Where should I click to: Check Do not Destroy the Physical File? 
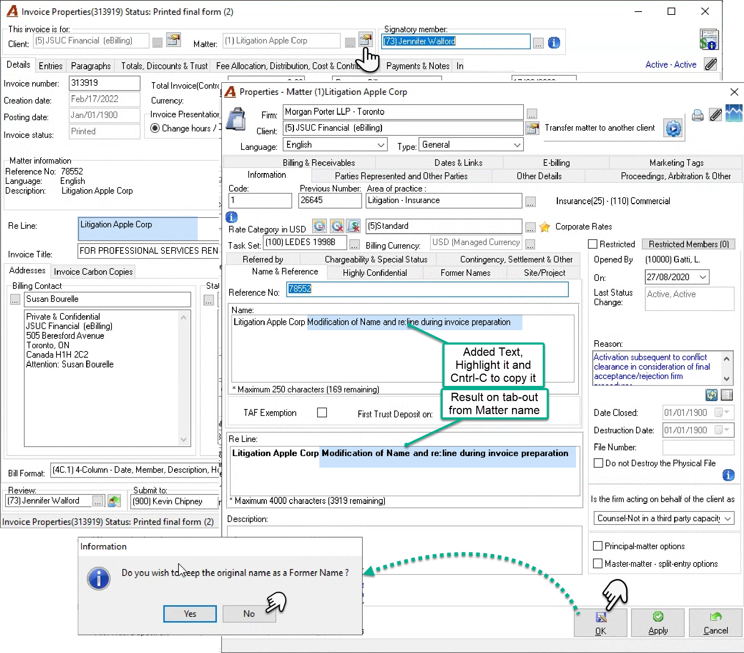(598, 463)
